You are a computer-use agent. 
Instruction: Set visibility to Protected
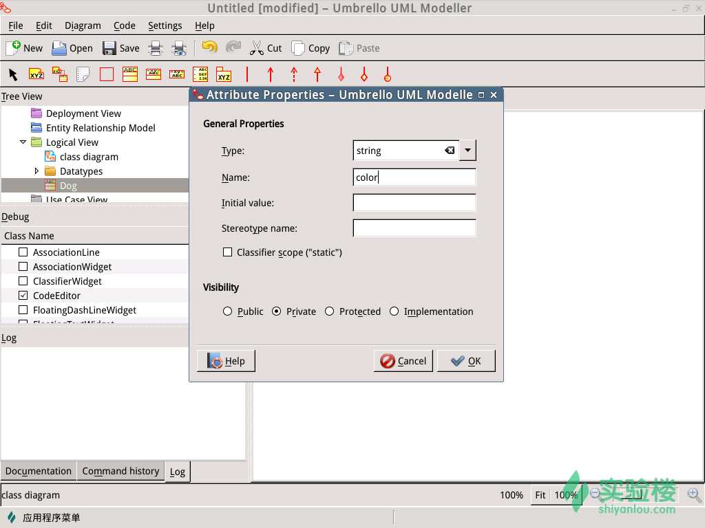coord(330,311)
